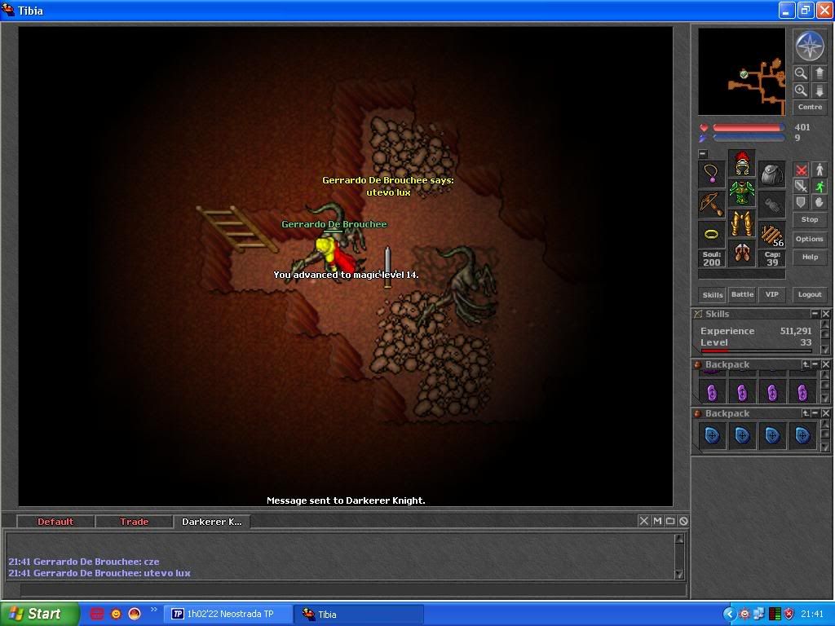
Task: Enable offensive fighting with crossed swords icon
Action: (x=801, y=170)
